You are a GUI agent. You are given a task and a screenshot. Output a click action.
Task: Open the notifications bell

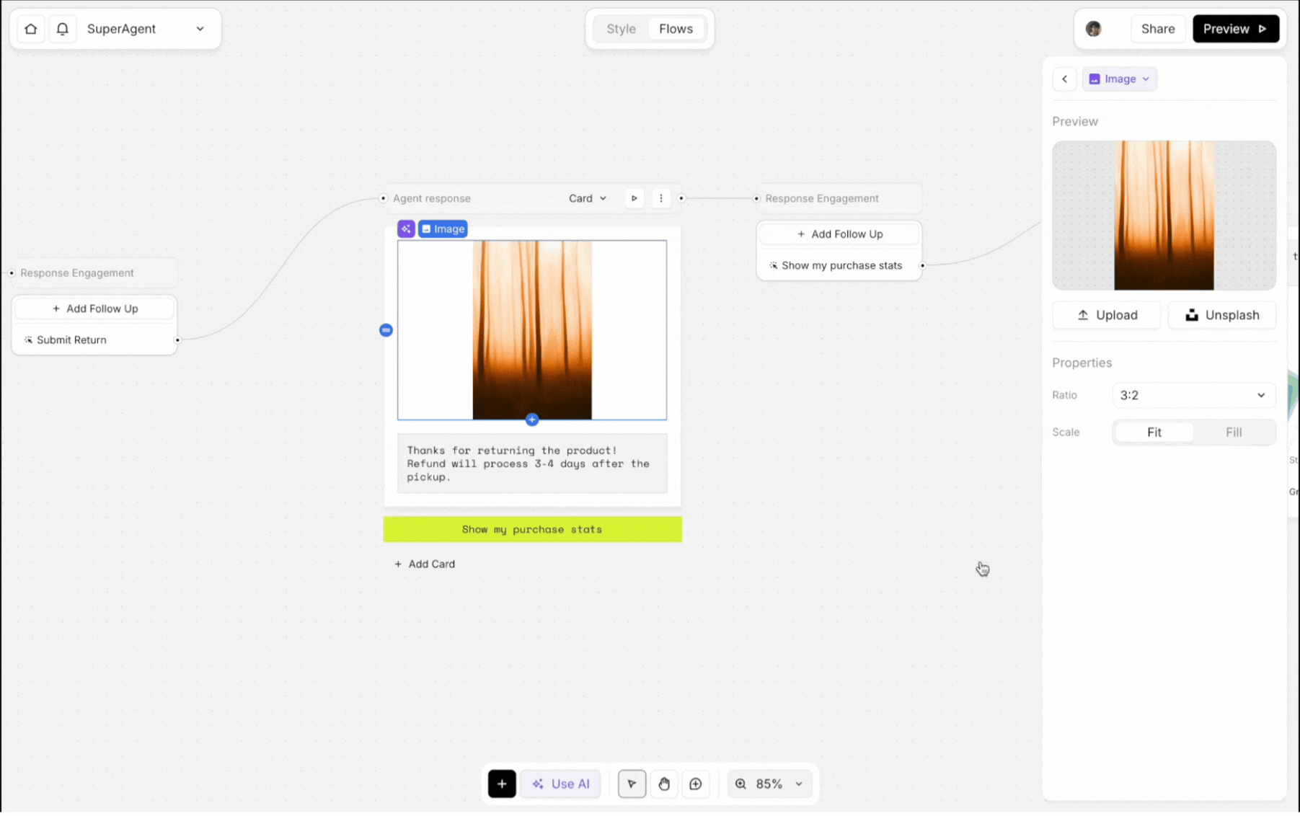pyautogui.click(x=63, y=29)
